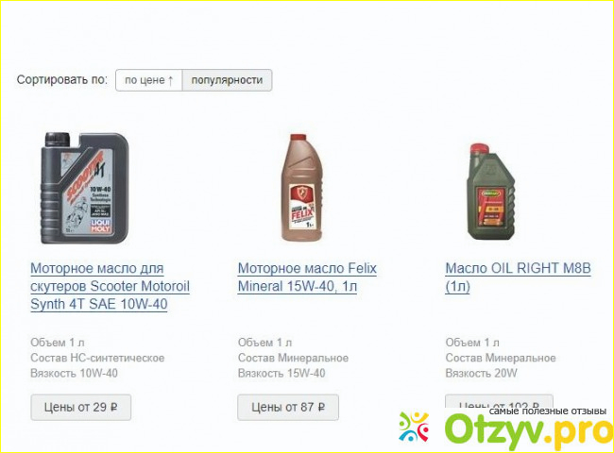Image resolution: width=614 pixels, height=453 pixels.
Task: Click the Otzyv.pro colorful people logo icon
Action: (x=414, y=427)
